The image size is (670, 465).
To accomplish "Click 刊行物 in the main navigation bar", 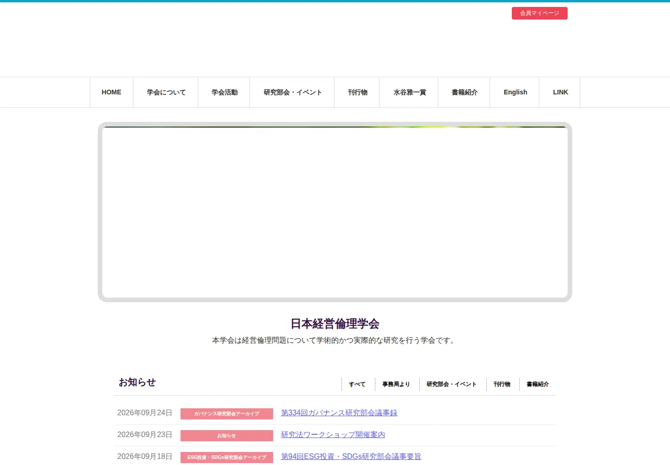I will pyautogui.click(x=357, y=92).
